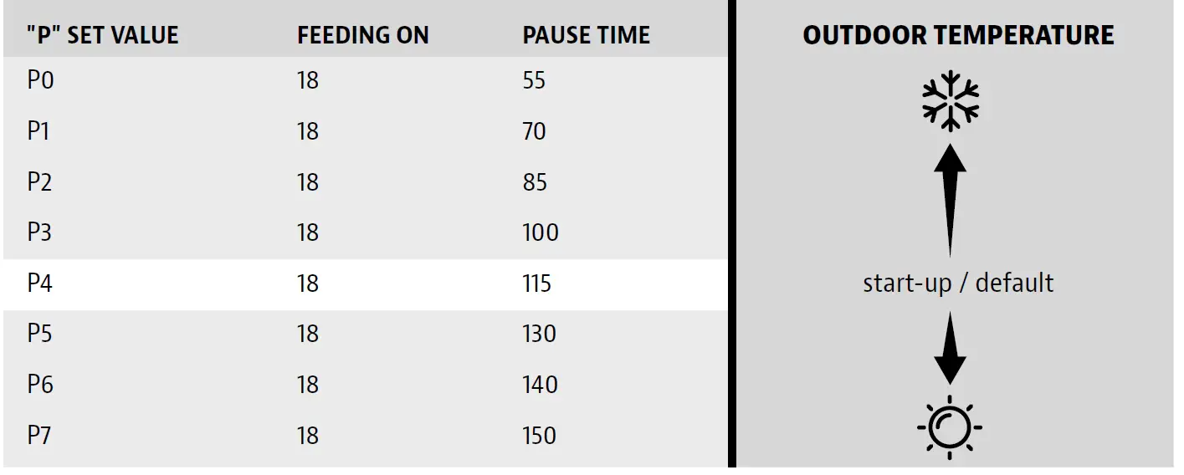The height and width of the screenshot is (475, 1184).
Task: Select the P2 setting row label
Action: point(39,181)
